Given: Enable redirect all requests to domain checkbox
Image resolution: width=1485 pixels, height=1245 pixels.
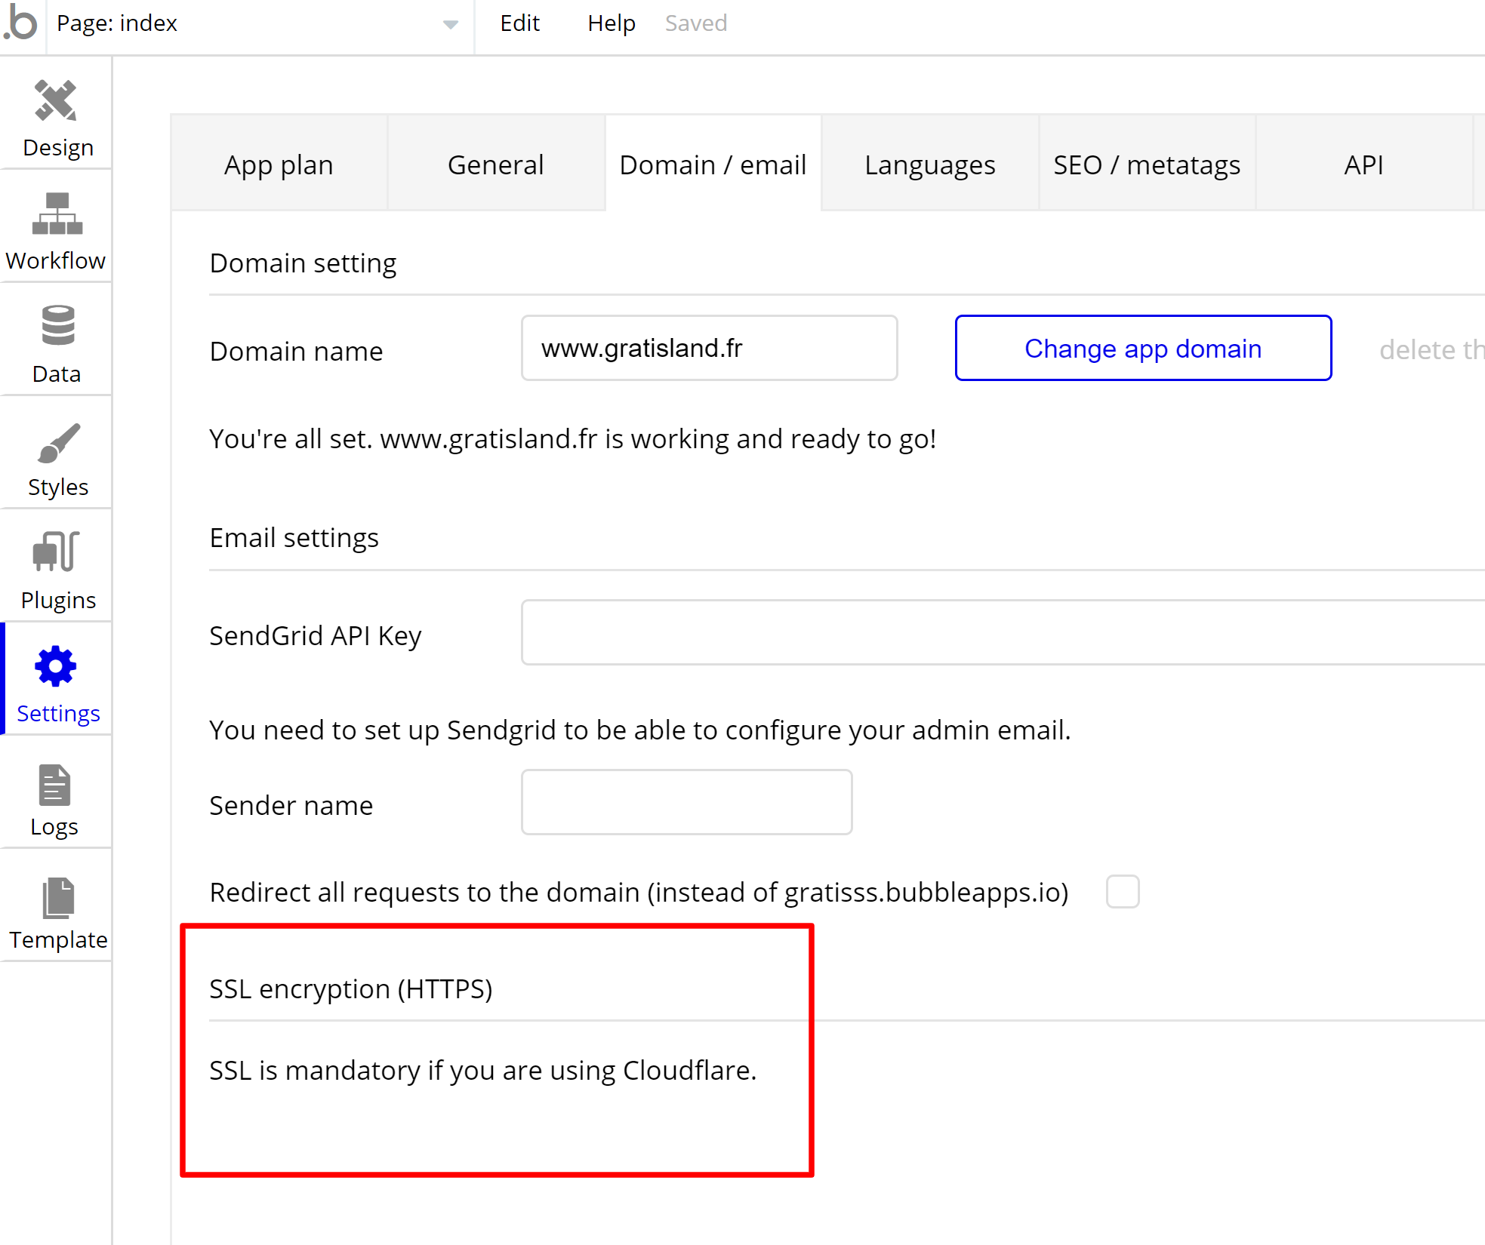Looking at the screenshot, I should (1122, 892).
